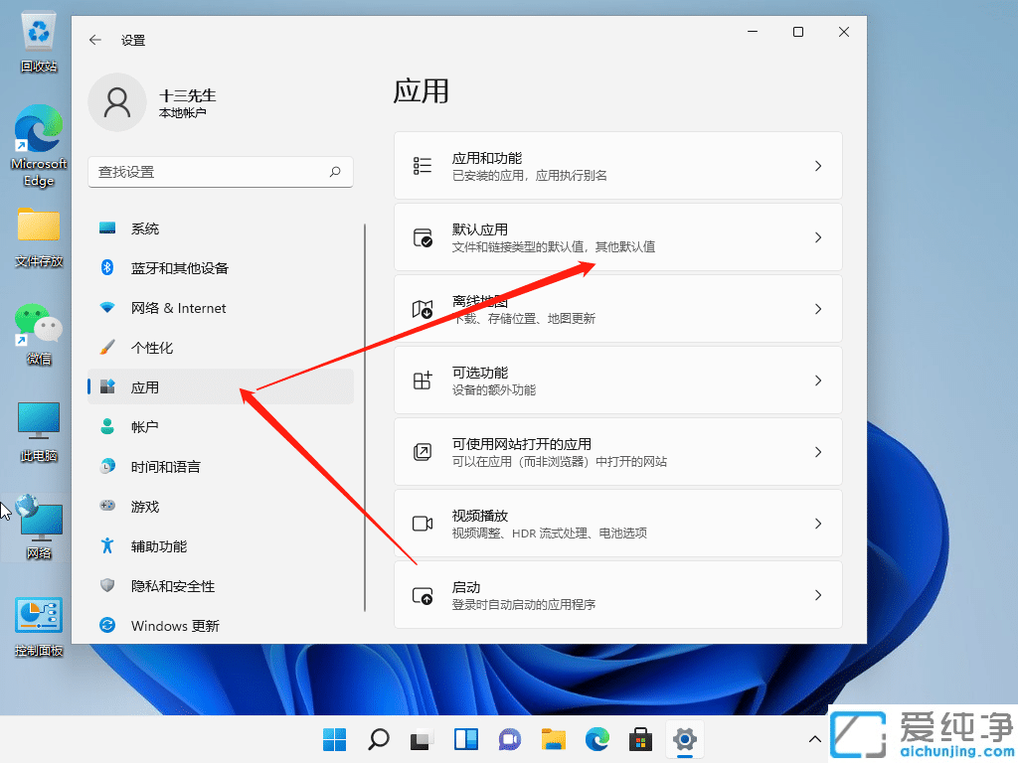Viewport: 1018px width, 763px height.
Task: Go back using the arrow button
Action: click(94, 40)
